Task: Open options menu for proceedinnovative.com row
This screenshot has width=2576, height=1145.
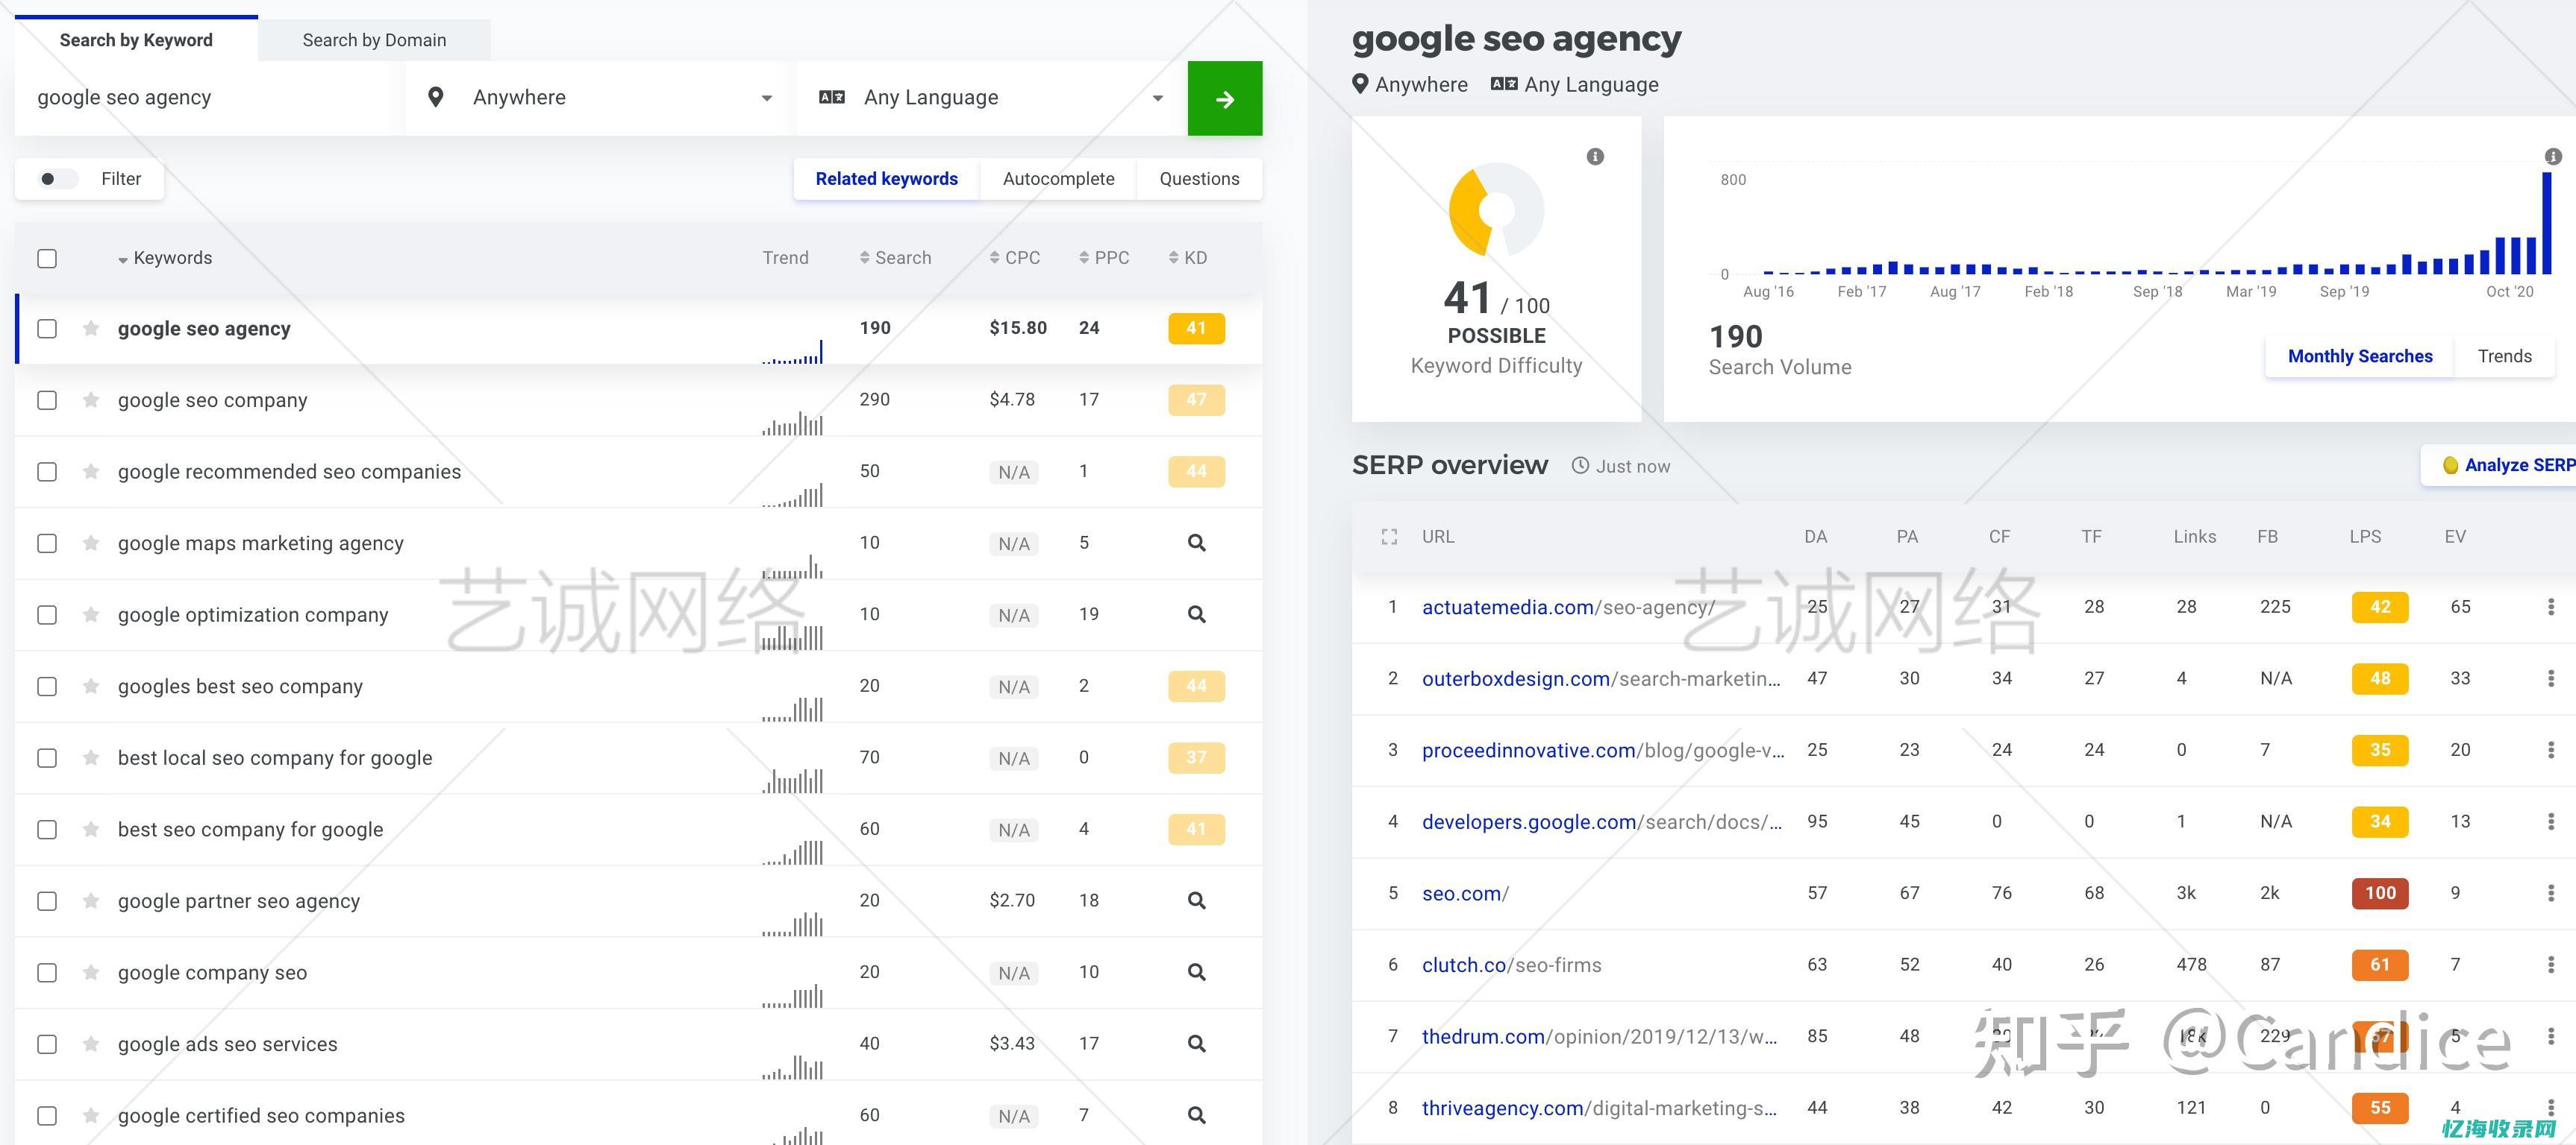Action: tap(2550, 751)
